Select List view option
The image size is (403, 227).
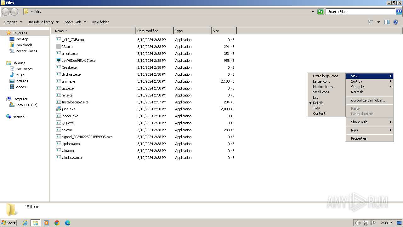[x=326, y=97]
